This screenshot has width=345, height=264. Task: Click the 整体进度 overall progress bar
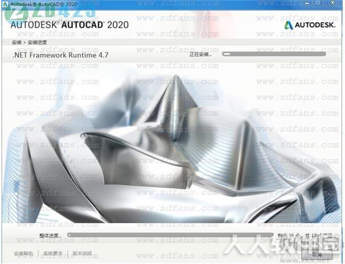pyautogui.click(x=171, y=235)
